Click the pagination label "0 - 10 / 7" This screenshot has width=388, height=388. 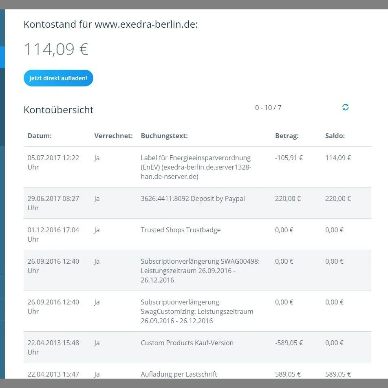click(268, 108)
